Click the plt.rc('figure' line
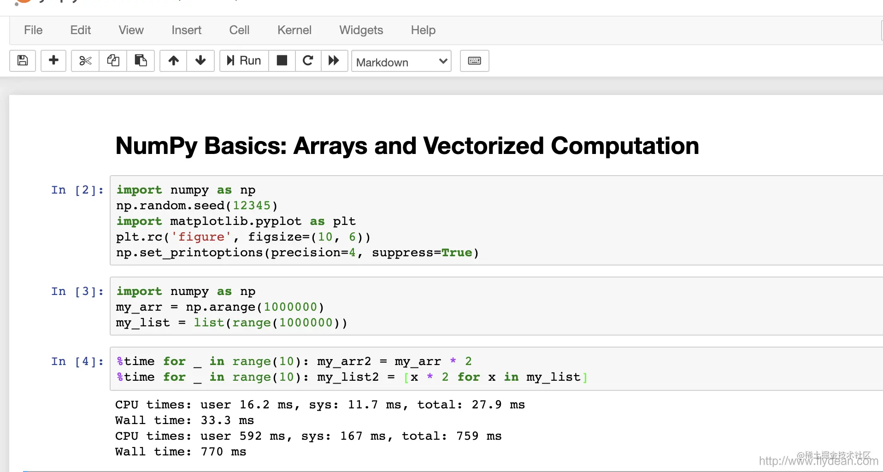Image resolution: width=883 pixels, height=472 pixels. (243, 237)
